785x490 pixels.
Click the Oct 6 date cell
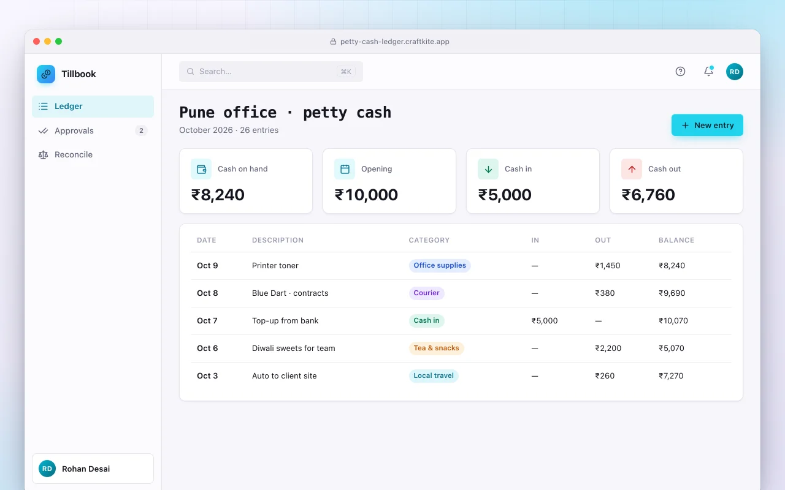click(x=207, y=349)
